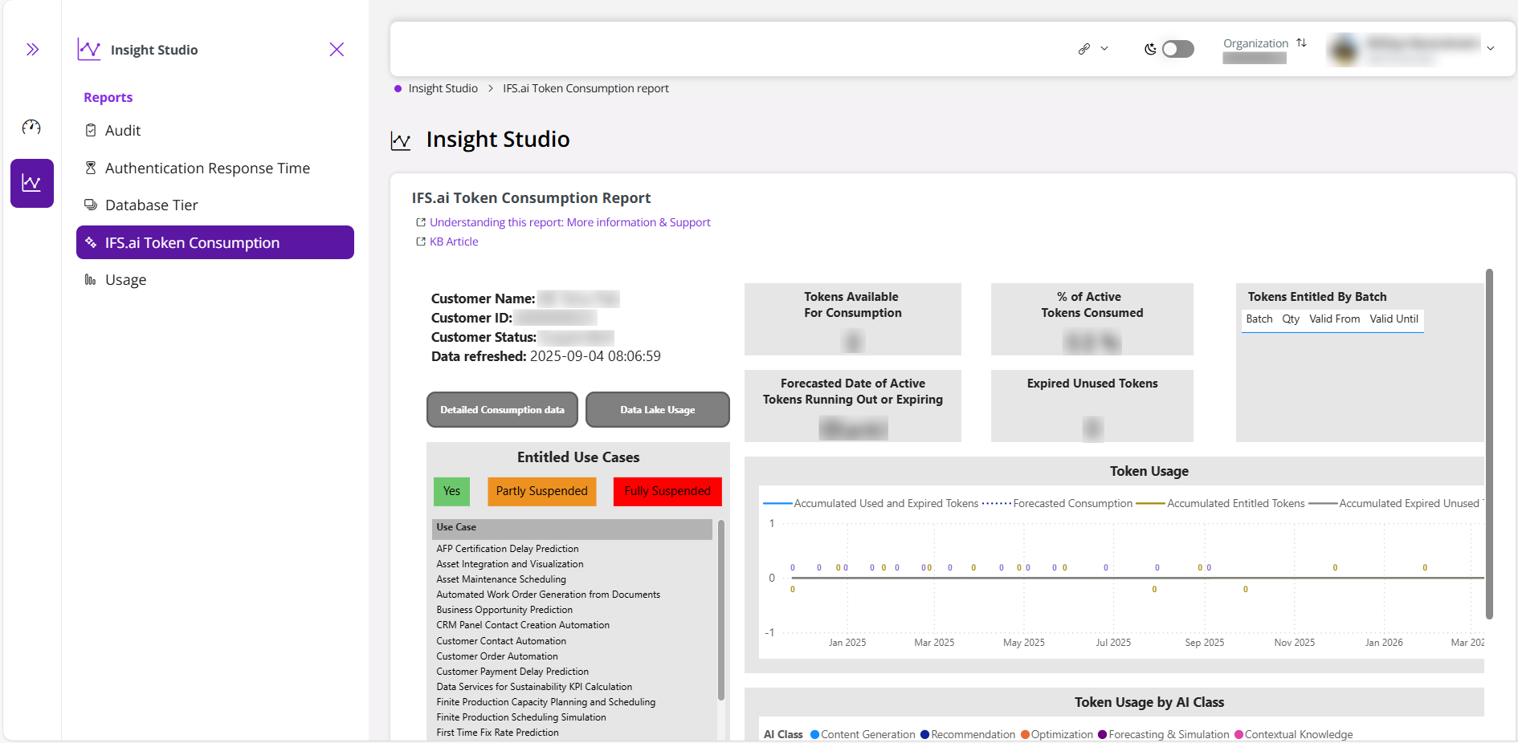Open the Usage report
Viewport: 1518px width, 743px height.
(125, 280)
